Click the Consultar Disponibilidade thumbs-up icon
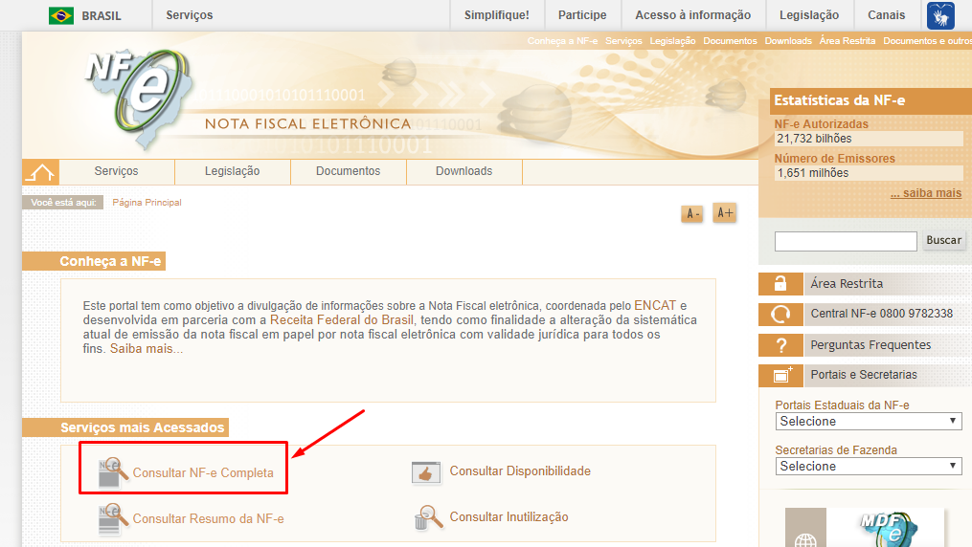Screen dimensions: 972x547 (426, 472)
